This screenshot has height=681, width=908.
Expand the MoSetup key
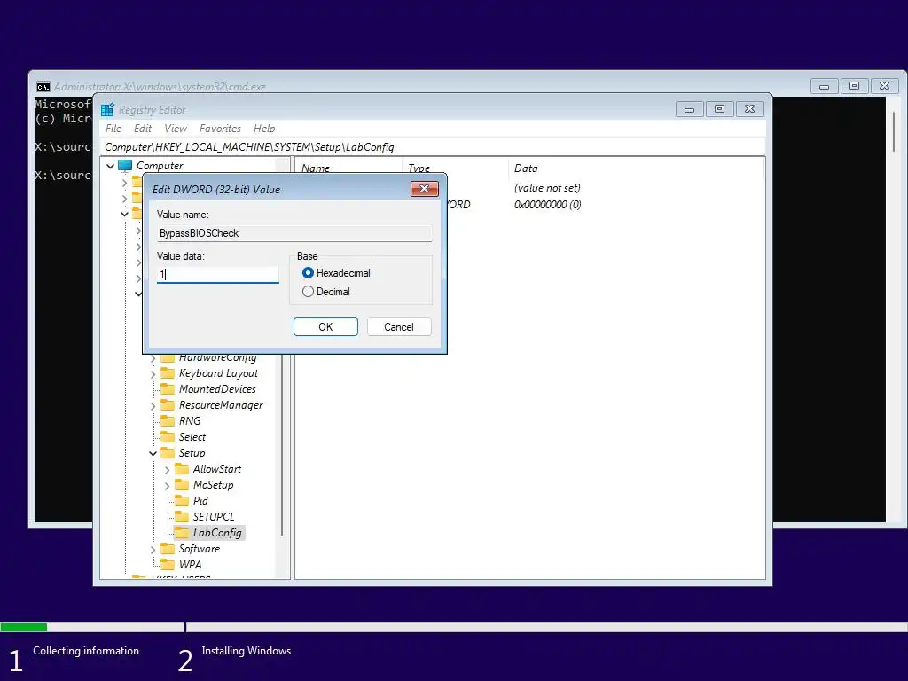coord(168,485)
